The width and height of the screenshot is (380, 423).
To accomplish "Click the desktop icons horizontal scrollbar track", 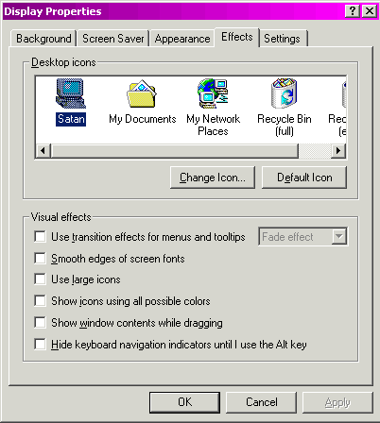I will 315,150.
